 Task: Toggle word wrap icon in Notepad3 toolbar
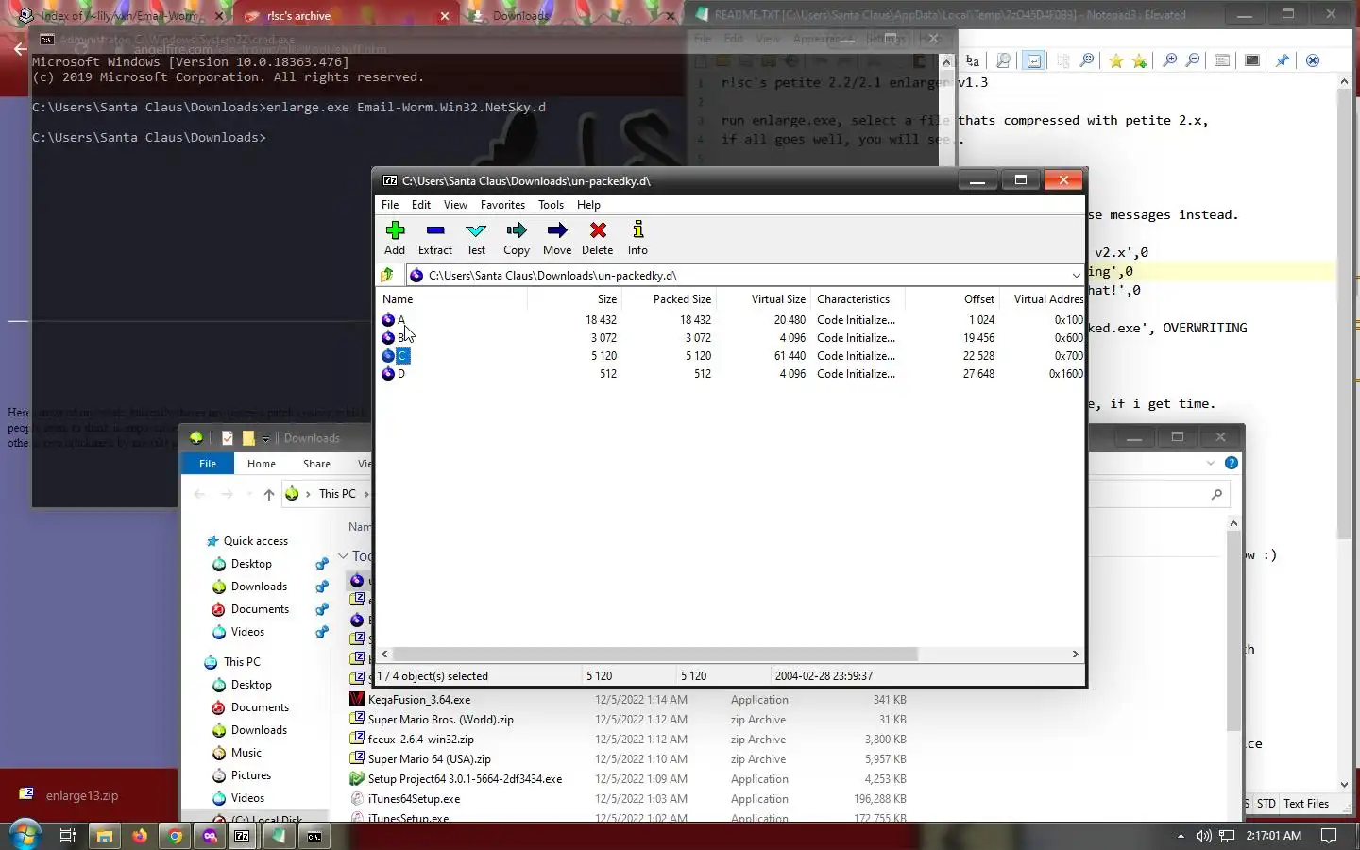1034,60
